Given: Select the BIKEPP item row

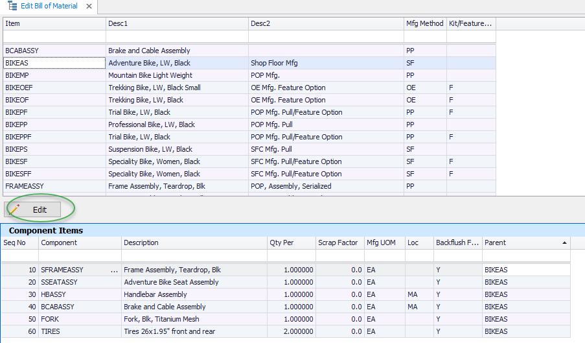Looking at the screenshot, I should pyautogui.click(x=249, y=124).
